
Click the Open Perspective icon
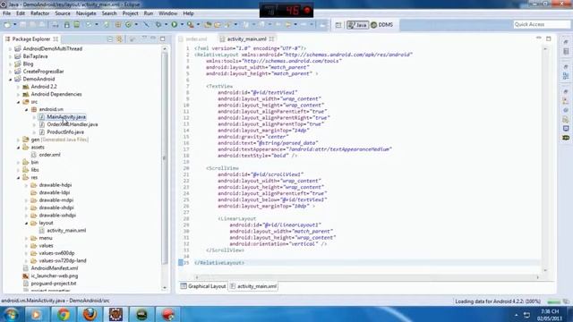point(338,25)
